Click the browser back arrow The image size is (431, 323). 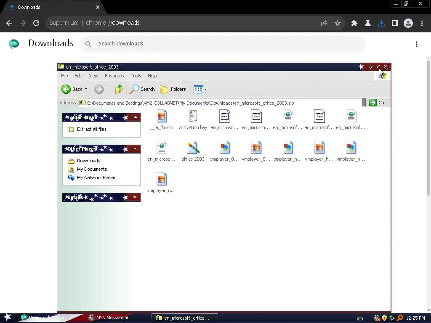click(x=9, y=23)
